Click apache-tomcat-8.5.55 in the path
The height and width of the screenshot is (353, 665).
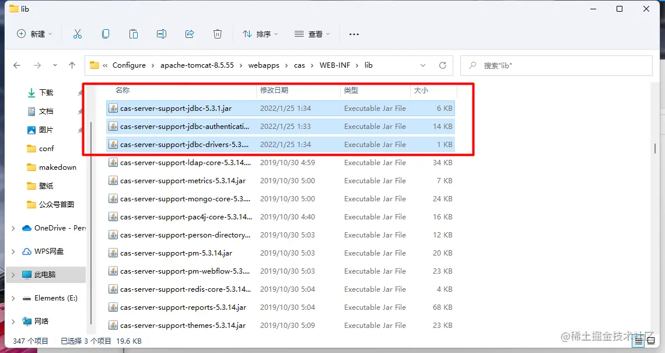pyautogui.click(x=197, y=65)
